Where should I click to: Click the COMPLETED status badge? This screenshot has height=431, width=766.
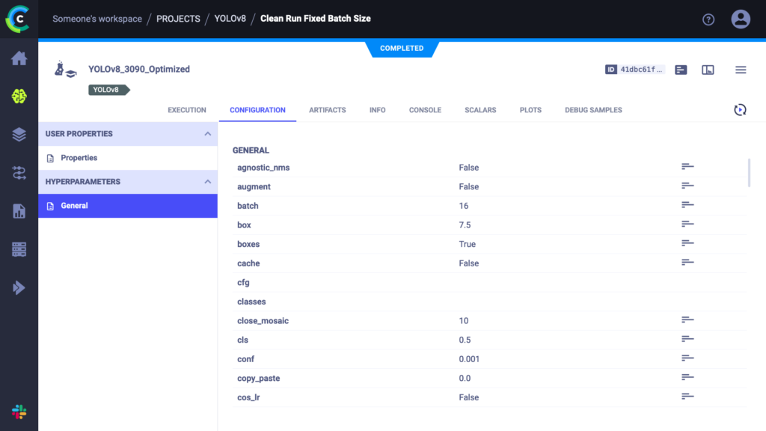(402, 49)
